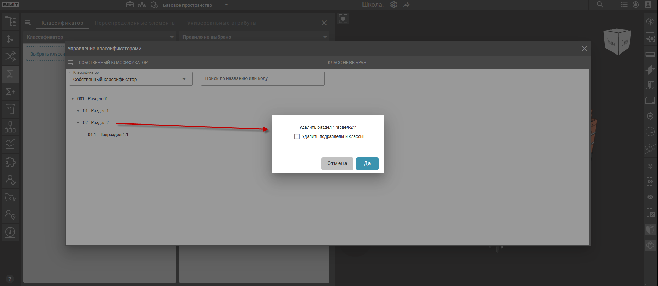The height and width of the screenshot is (286, 658).
Task: Open the project settings gear icon
Action: [x=393, y=5]
